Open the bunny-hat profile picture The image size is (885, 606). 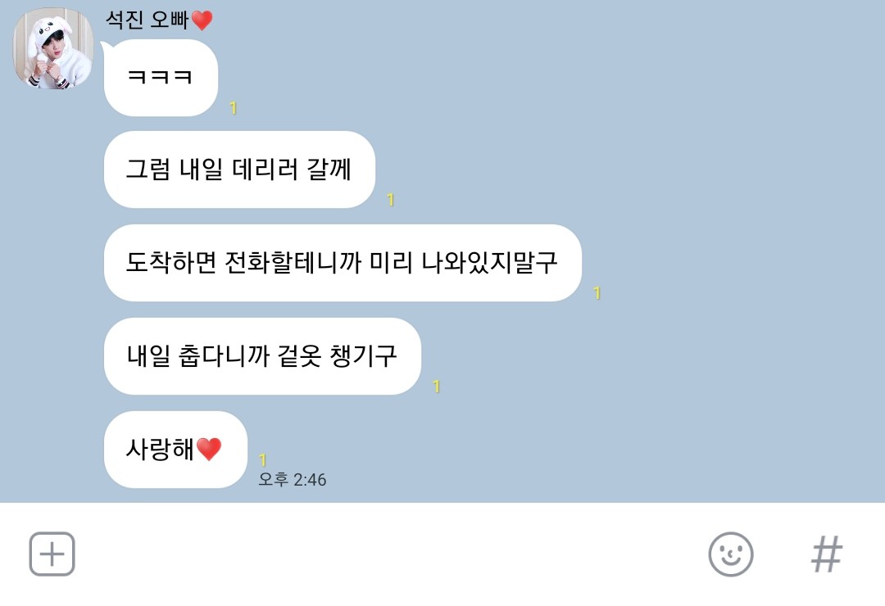tap(53, 48)
